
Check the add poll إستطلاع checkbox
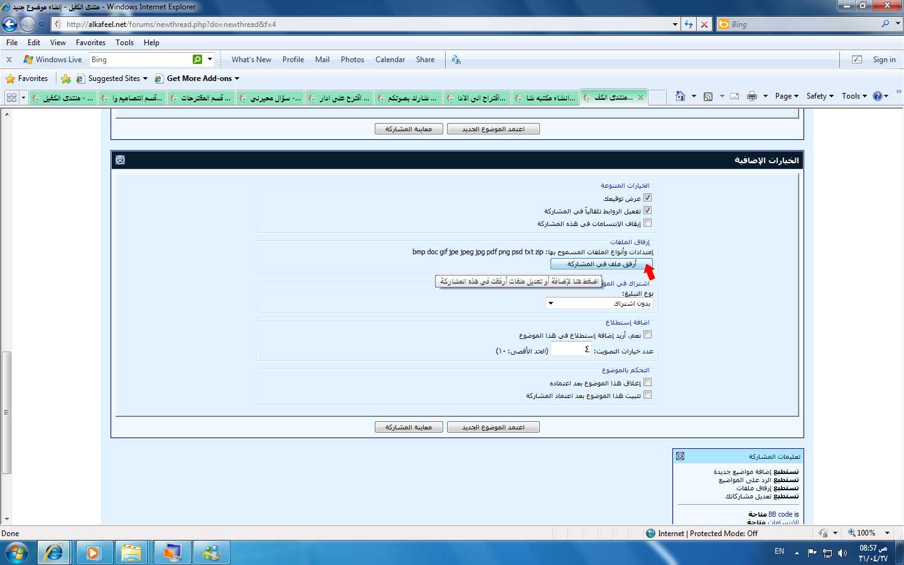click(x=647, y=335)
